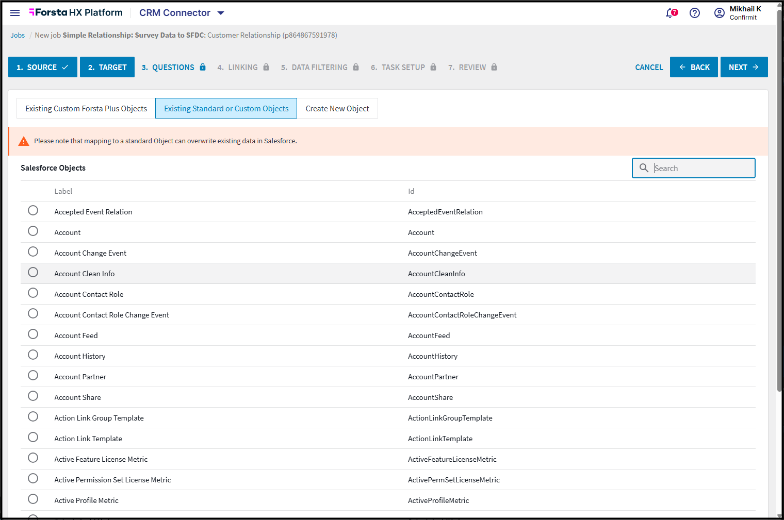Screen dimensions: 784x520
Task: Click the CRM Connector title
Action: pyautogui.click(x=175, y=13)
